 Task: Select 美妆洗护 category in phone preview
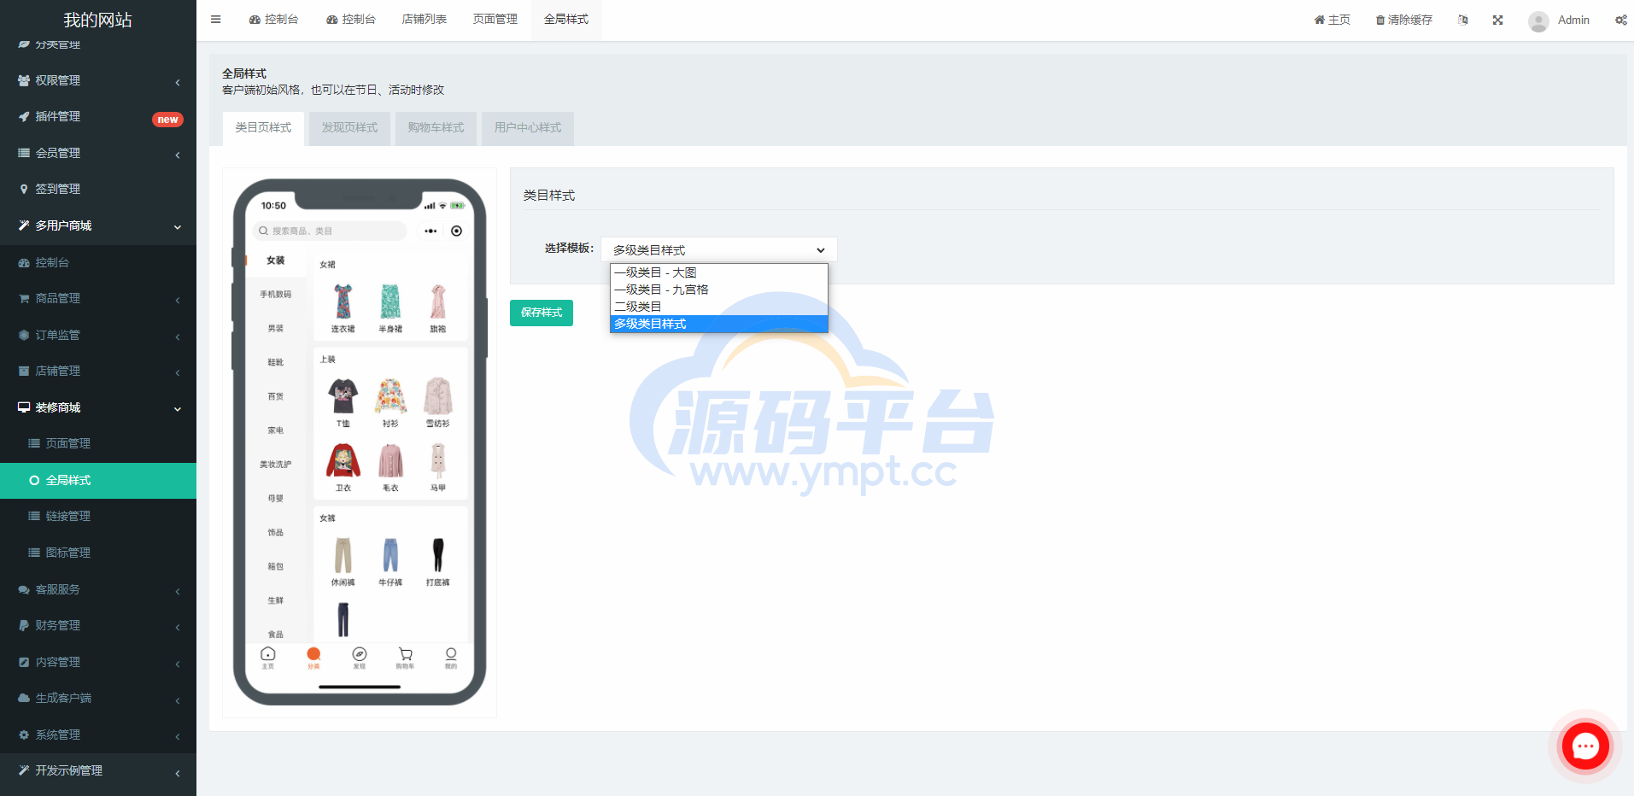pos(275,464)
